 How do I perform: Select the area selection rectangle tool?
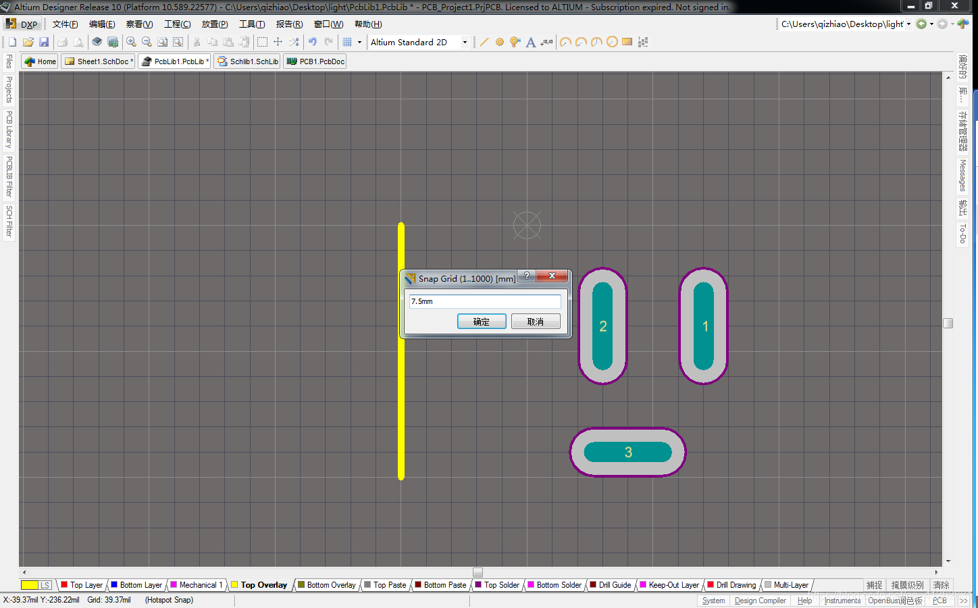click(263, 42)
